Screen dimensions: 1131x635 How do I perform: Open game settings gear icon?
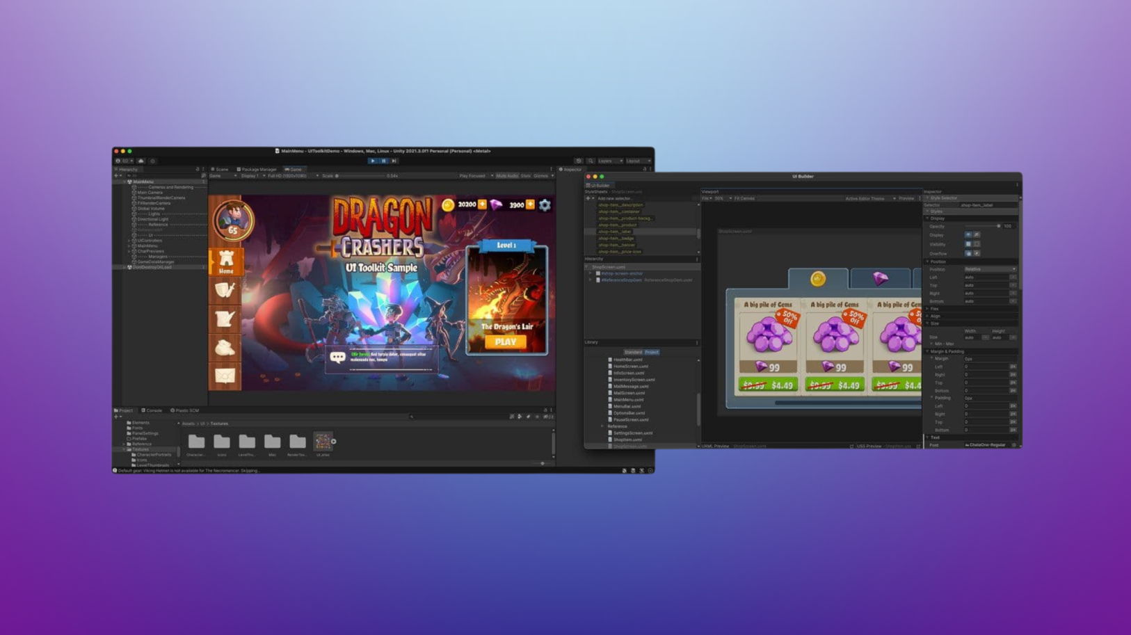[545, 204]
